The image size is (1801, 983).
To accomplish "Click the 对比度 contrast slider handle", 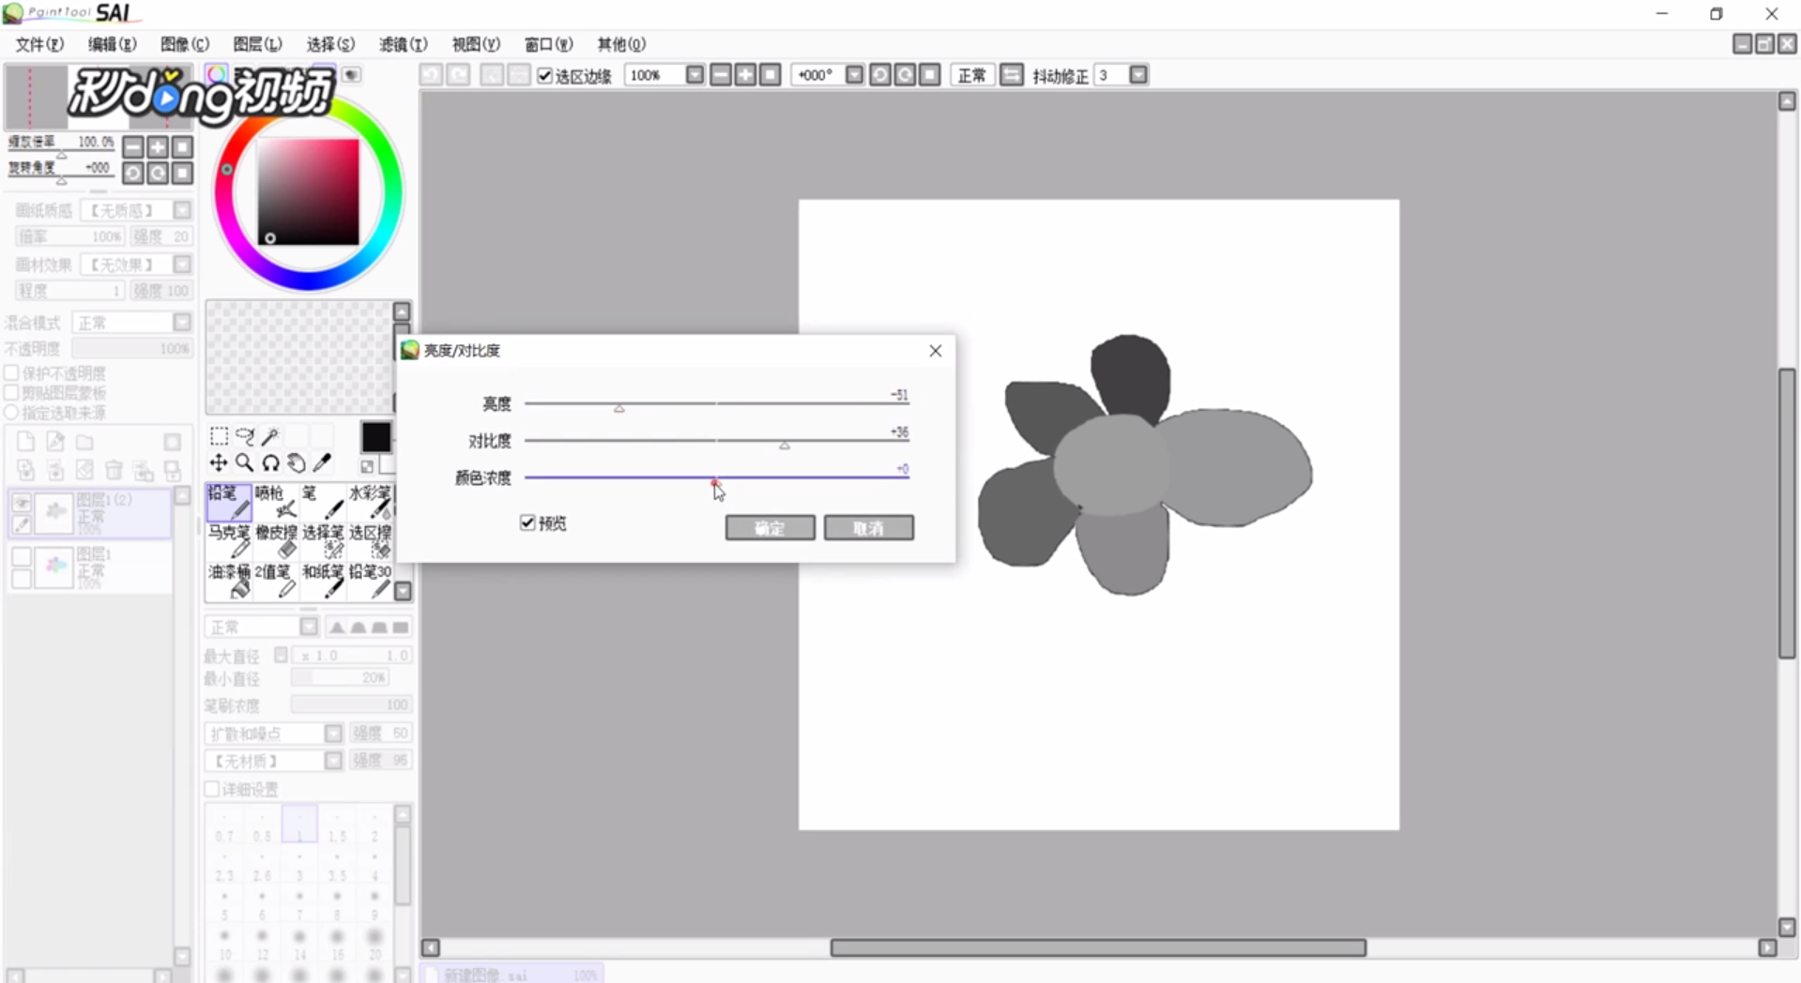I will [785, 446].
